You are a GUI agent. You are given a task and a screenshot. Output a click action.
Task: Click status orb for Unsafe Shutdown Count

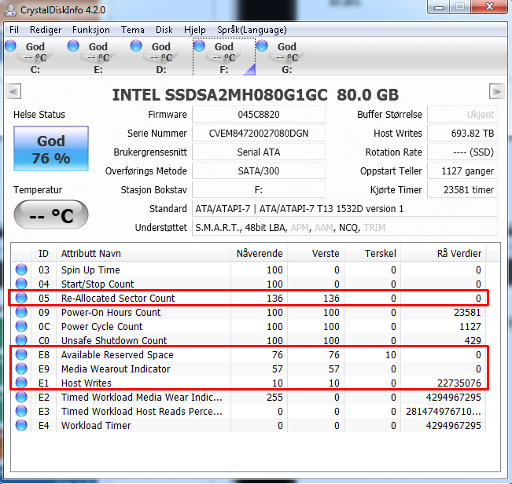click(21, 340)
